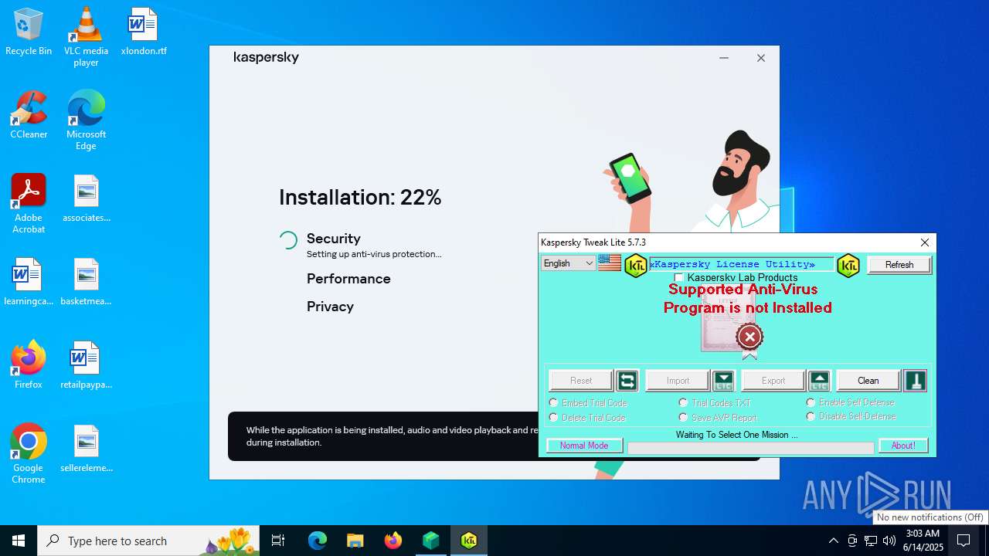The height and width of the screenshot is (556, 989).
Task: Click the KTL logo left of the title
Action: click(635, 266)
